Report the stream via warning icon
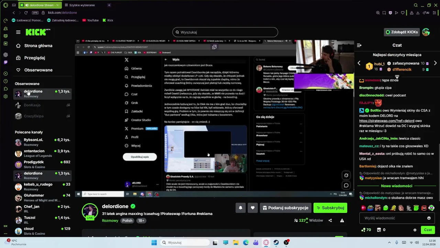The image size is (440, 248). [x=342, y=220]
